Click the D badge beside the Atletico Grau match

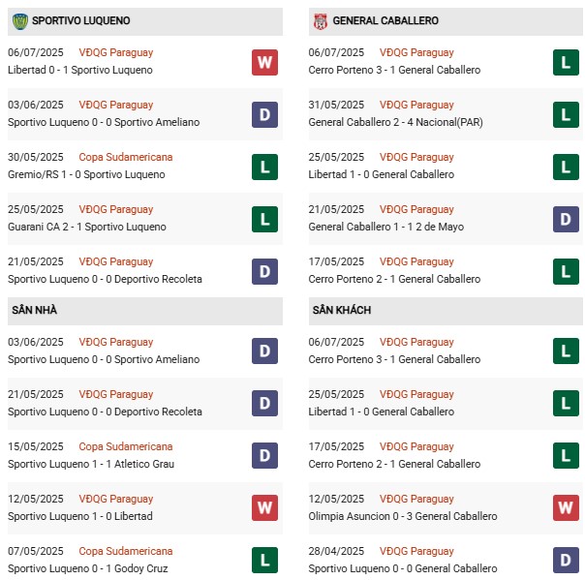[x=264, y=456]
